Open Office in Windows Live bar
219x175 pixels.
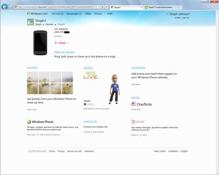coord(88,14)
